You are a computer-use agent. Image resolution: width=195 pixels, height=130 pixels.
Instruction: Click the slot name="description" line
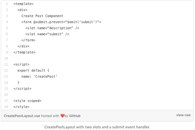tap(52, 28)
